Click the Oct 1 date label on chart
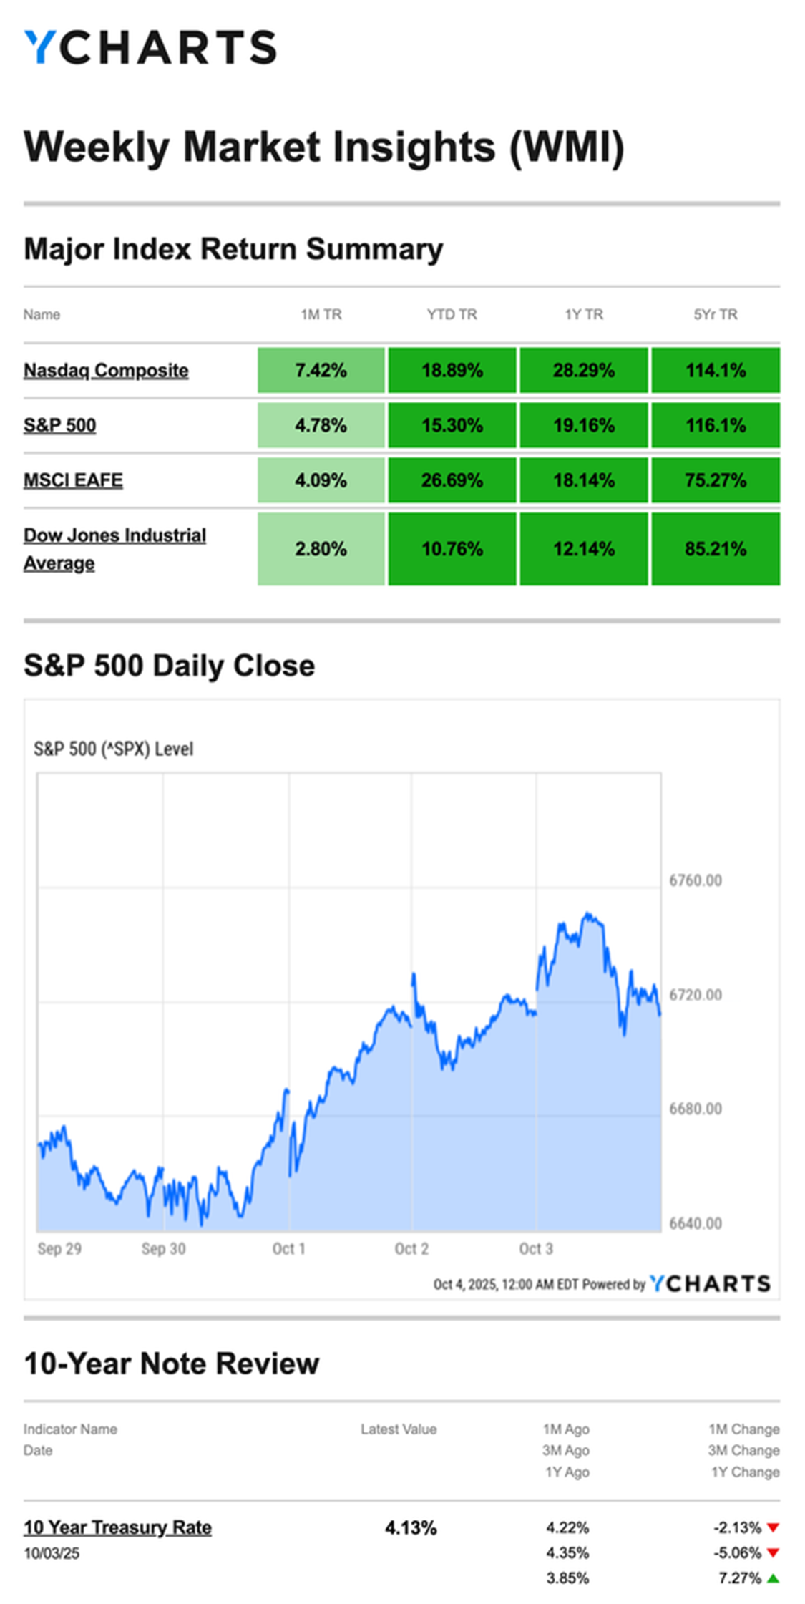The image size is (805, 1604). 288,1248
